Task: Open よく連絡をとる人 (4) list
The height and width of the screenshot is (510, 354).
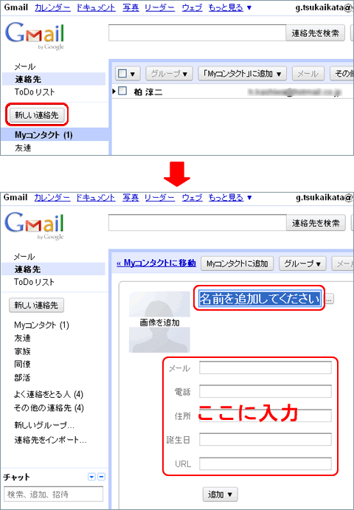Action: pyautogui.click(x=49, y=395)
